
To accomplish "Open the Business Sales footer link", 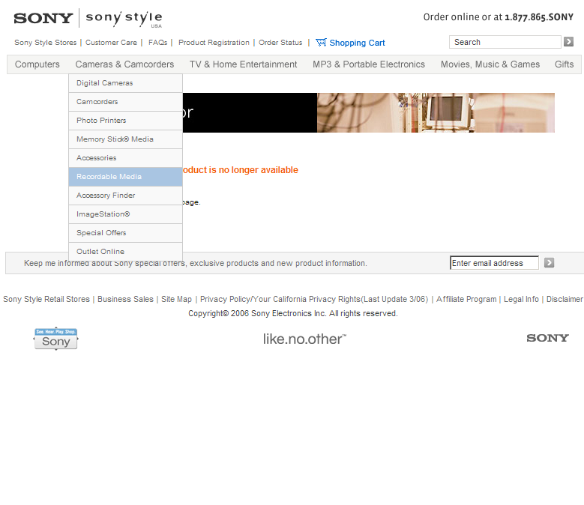I will [125, 299].
